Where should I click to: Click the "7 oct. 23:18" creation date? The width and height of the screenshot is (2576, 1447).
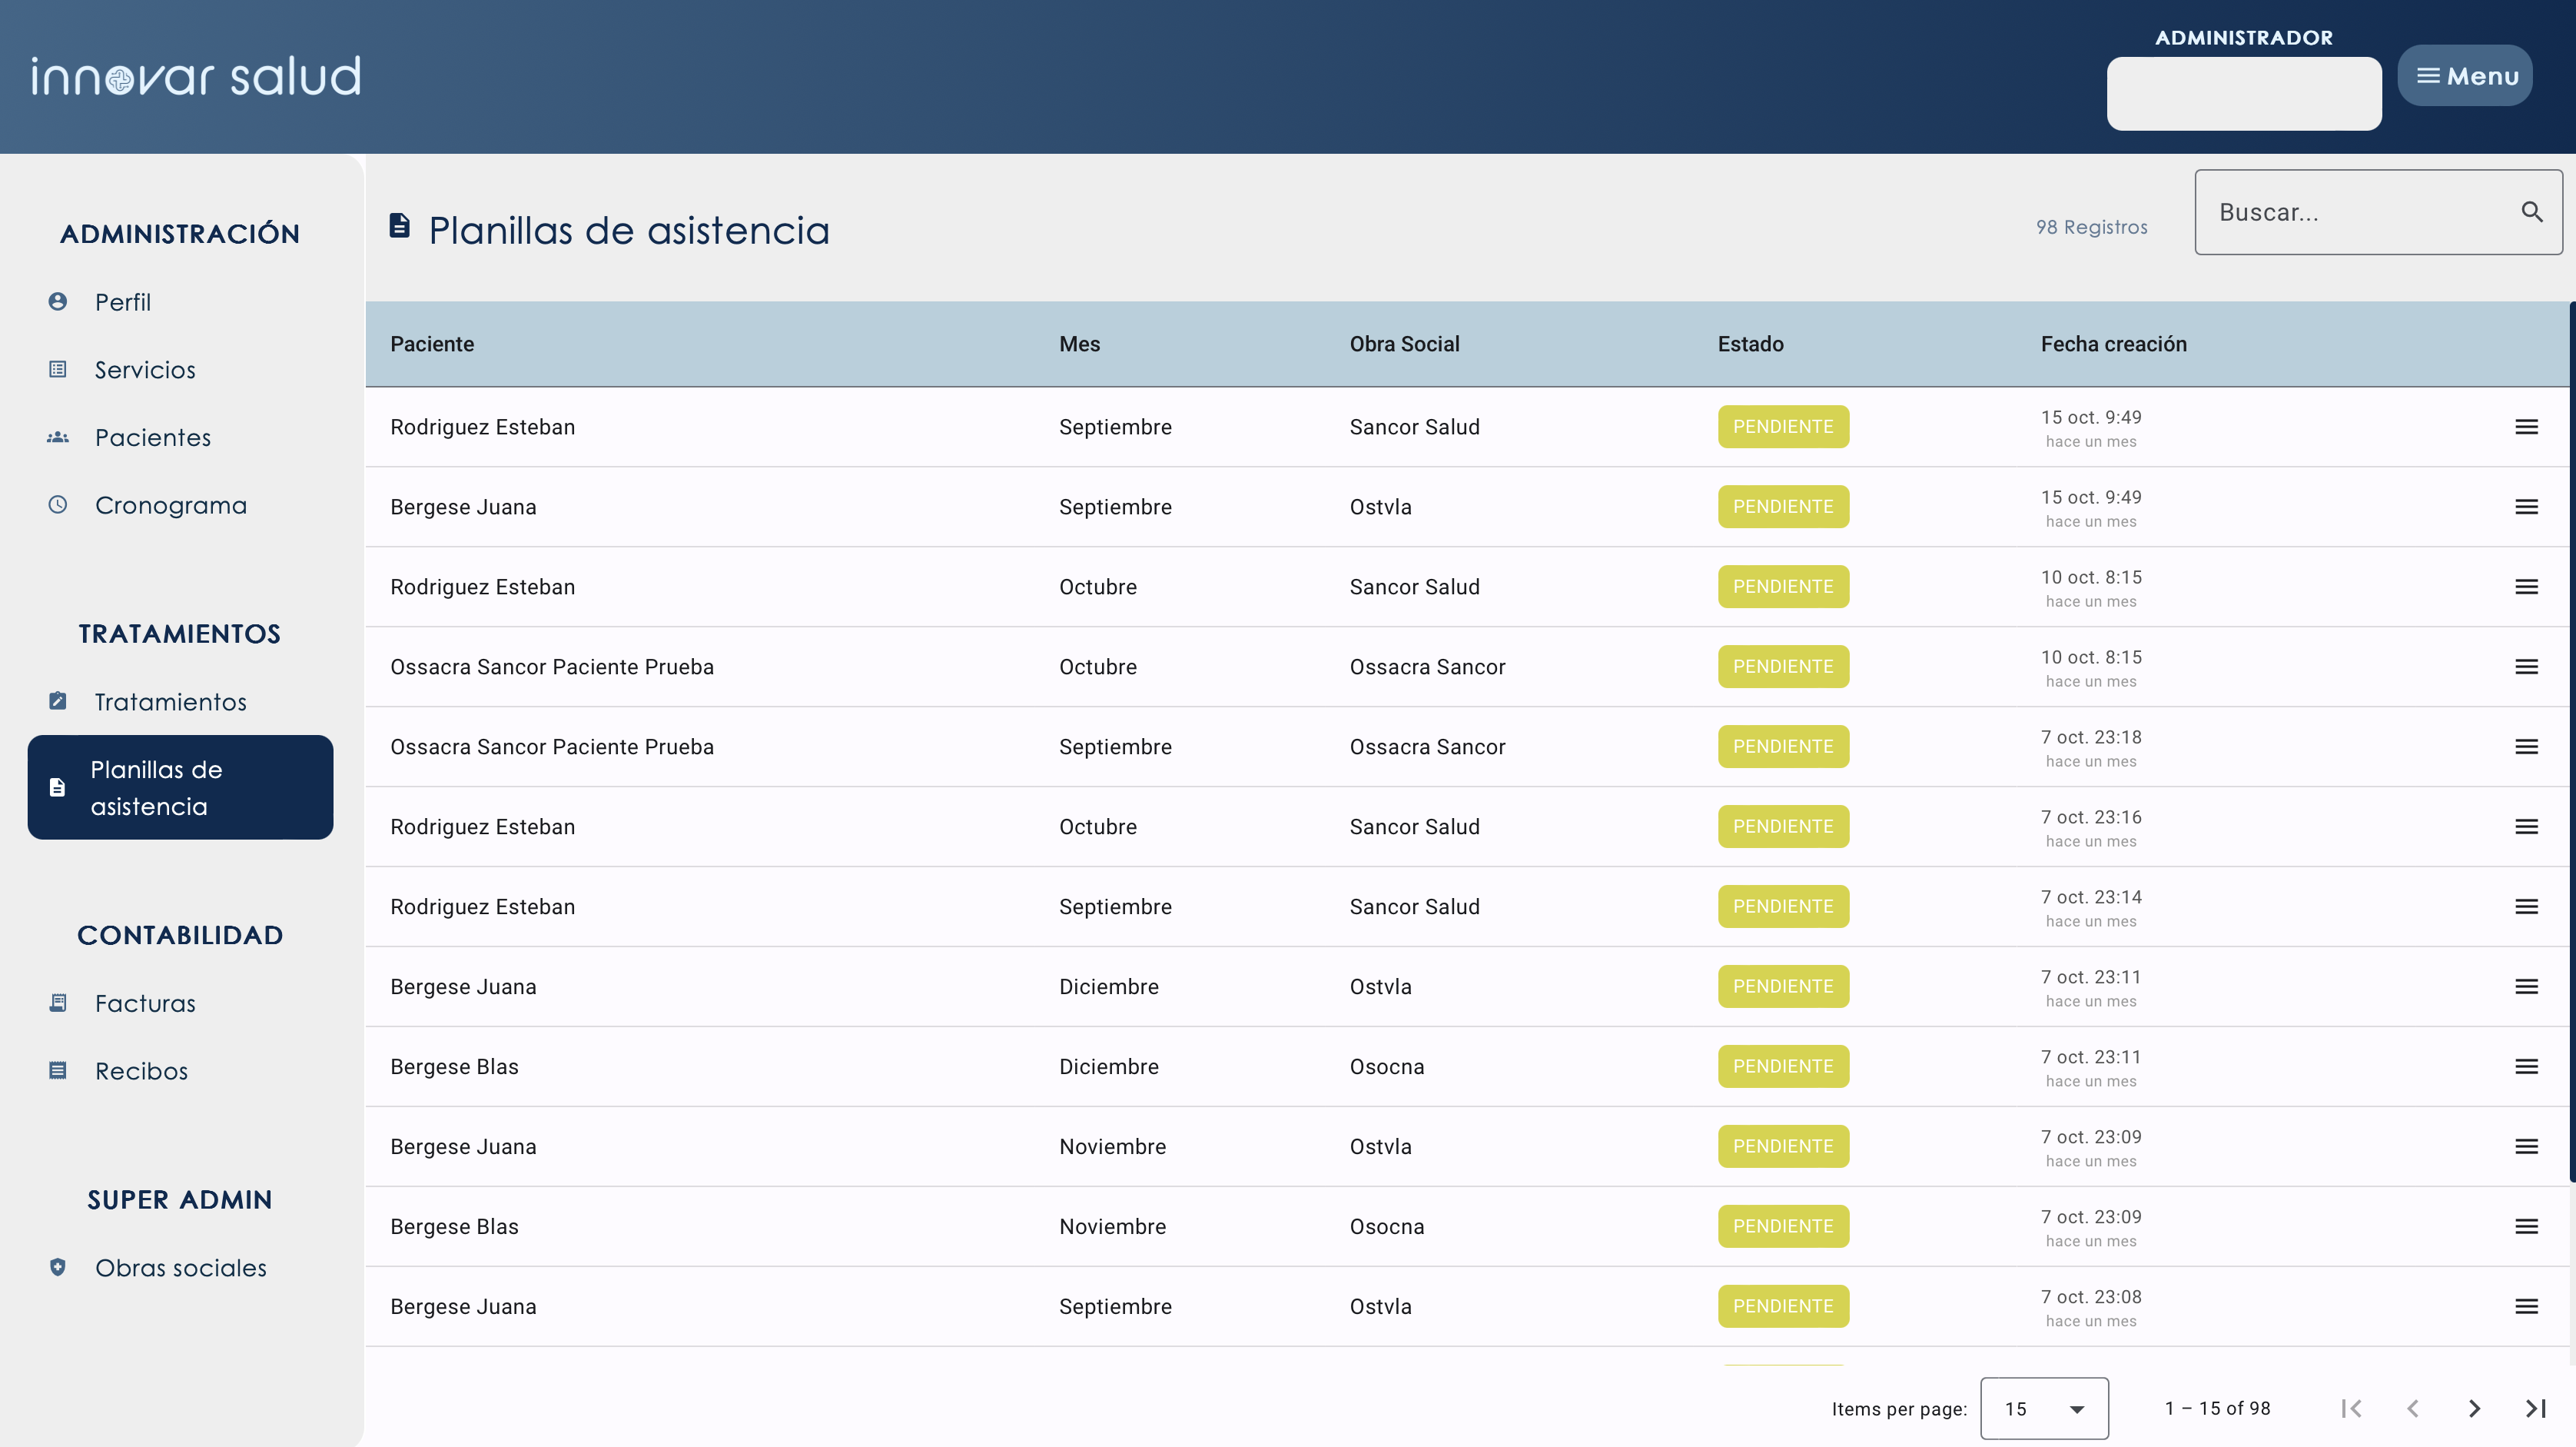[2091, 737]
